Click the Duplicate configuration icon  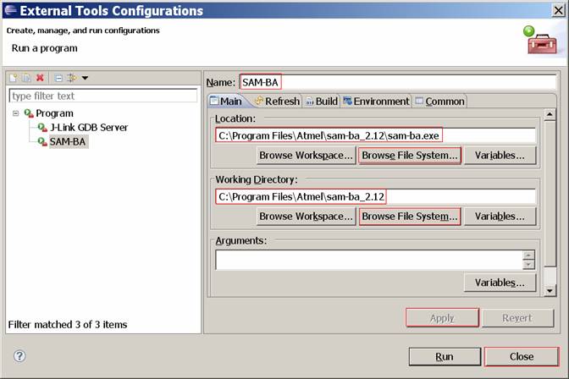(26, 78)
